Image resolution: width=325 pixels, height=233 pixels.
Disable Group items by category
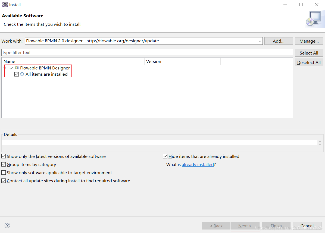tap(4, 164)
